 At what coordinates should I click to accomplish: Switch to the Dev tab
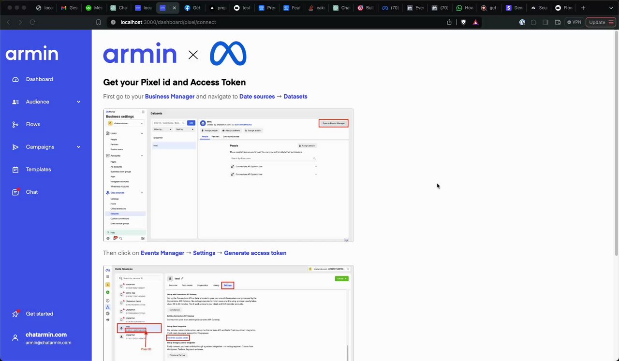(514, 8)
